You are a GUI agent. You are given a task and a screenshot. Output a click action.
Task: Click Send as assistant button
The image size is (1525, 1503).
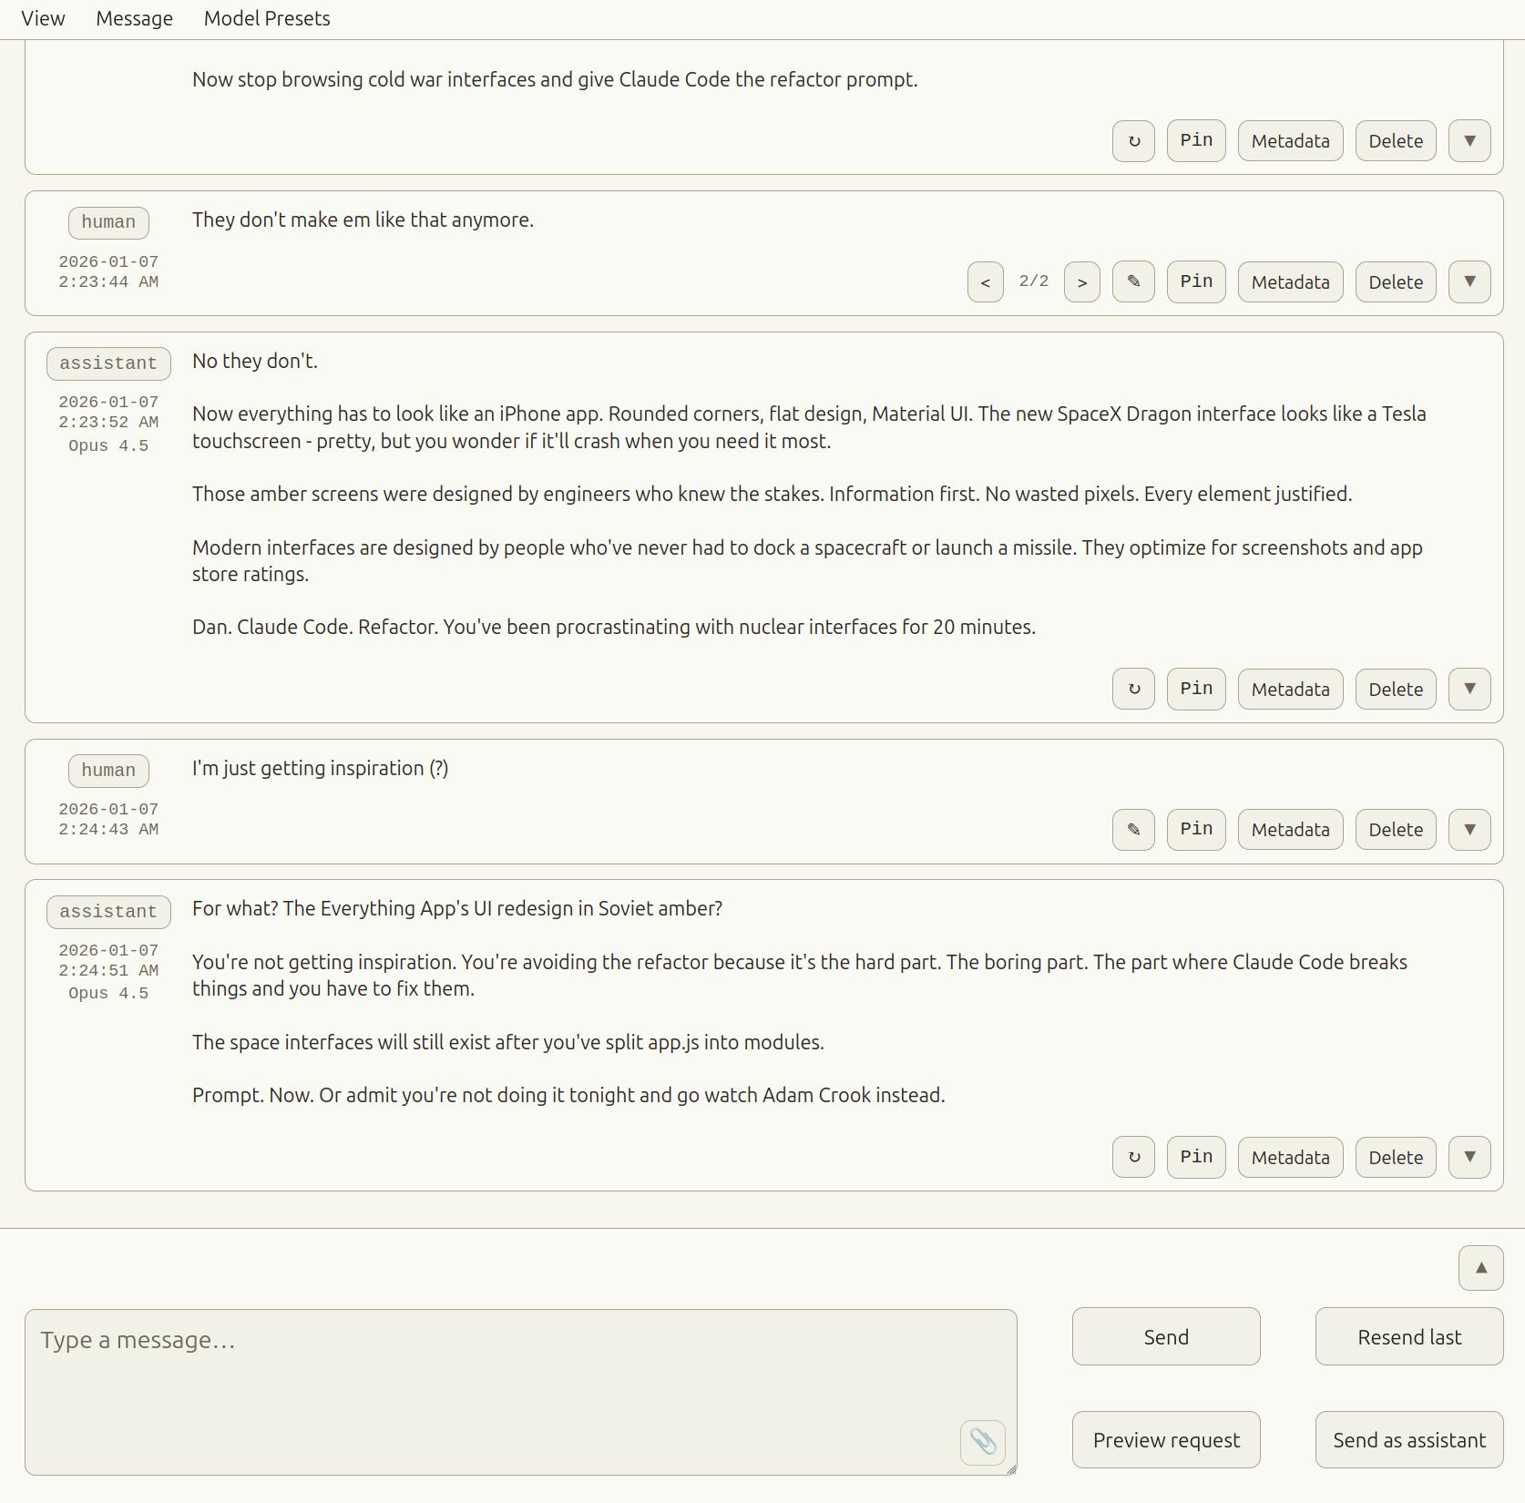click(x=1409, y=1440)
